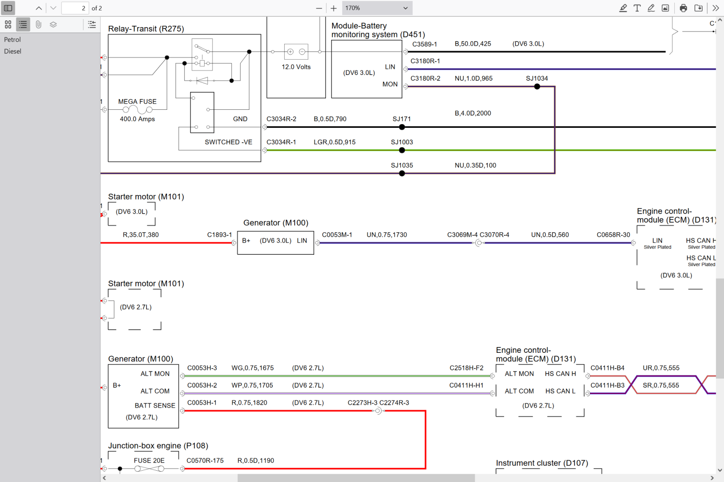Click wire label 'NU,1.0D,965'
The image size is (724, 482).
(474, 78)
